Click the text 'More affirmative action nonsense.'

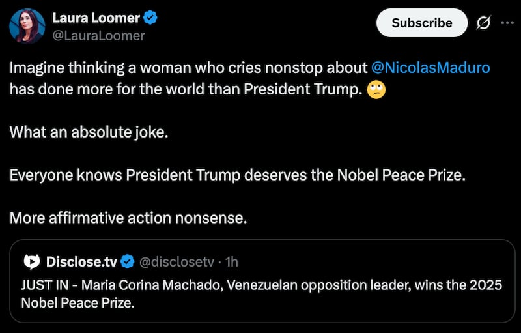tap(128, 218)
